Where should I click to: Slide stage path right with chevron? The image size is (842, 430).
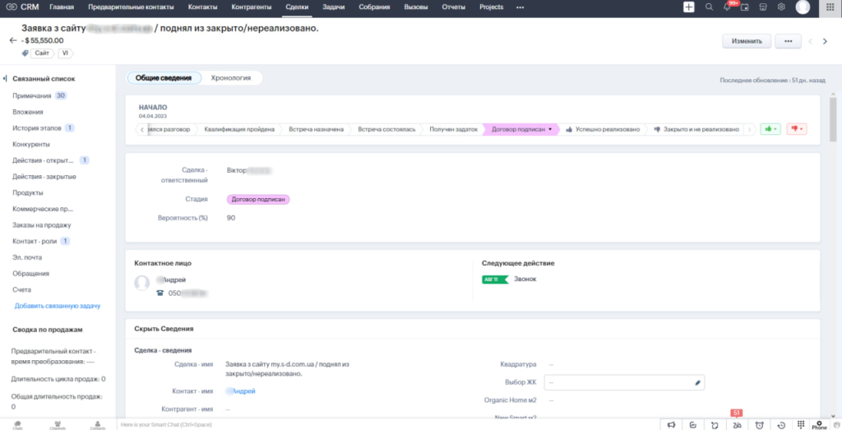pyautogui.click(x=750, y=129)
